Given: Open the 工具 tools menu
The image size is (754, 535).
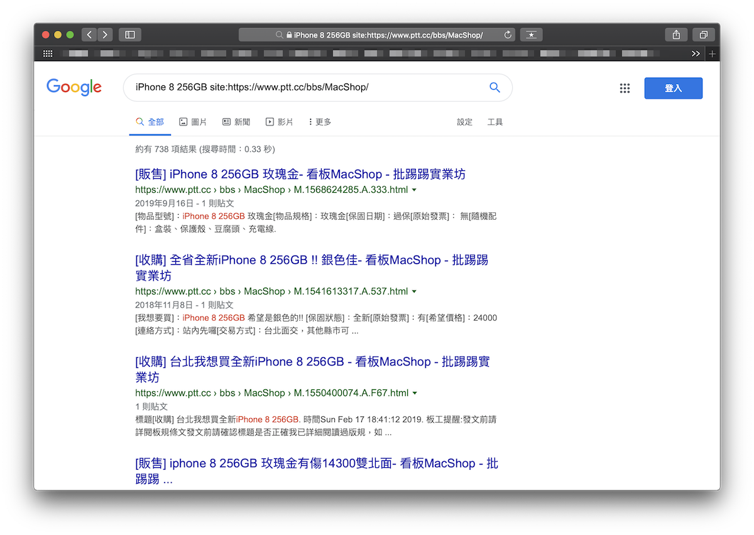Looking at the screenshot, I should click(x=495, y=122).
